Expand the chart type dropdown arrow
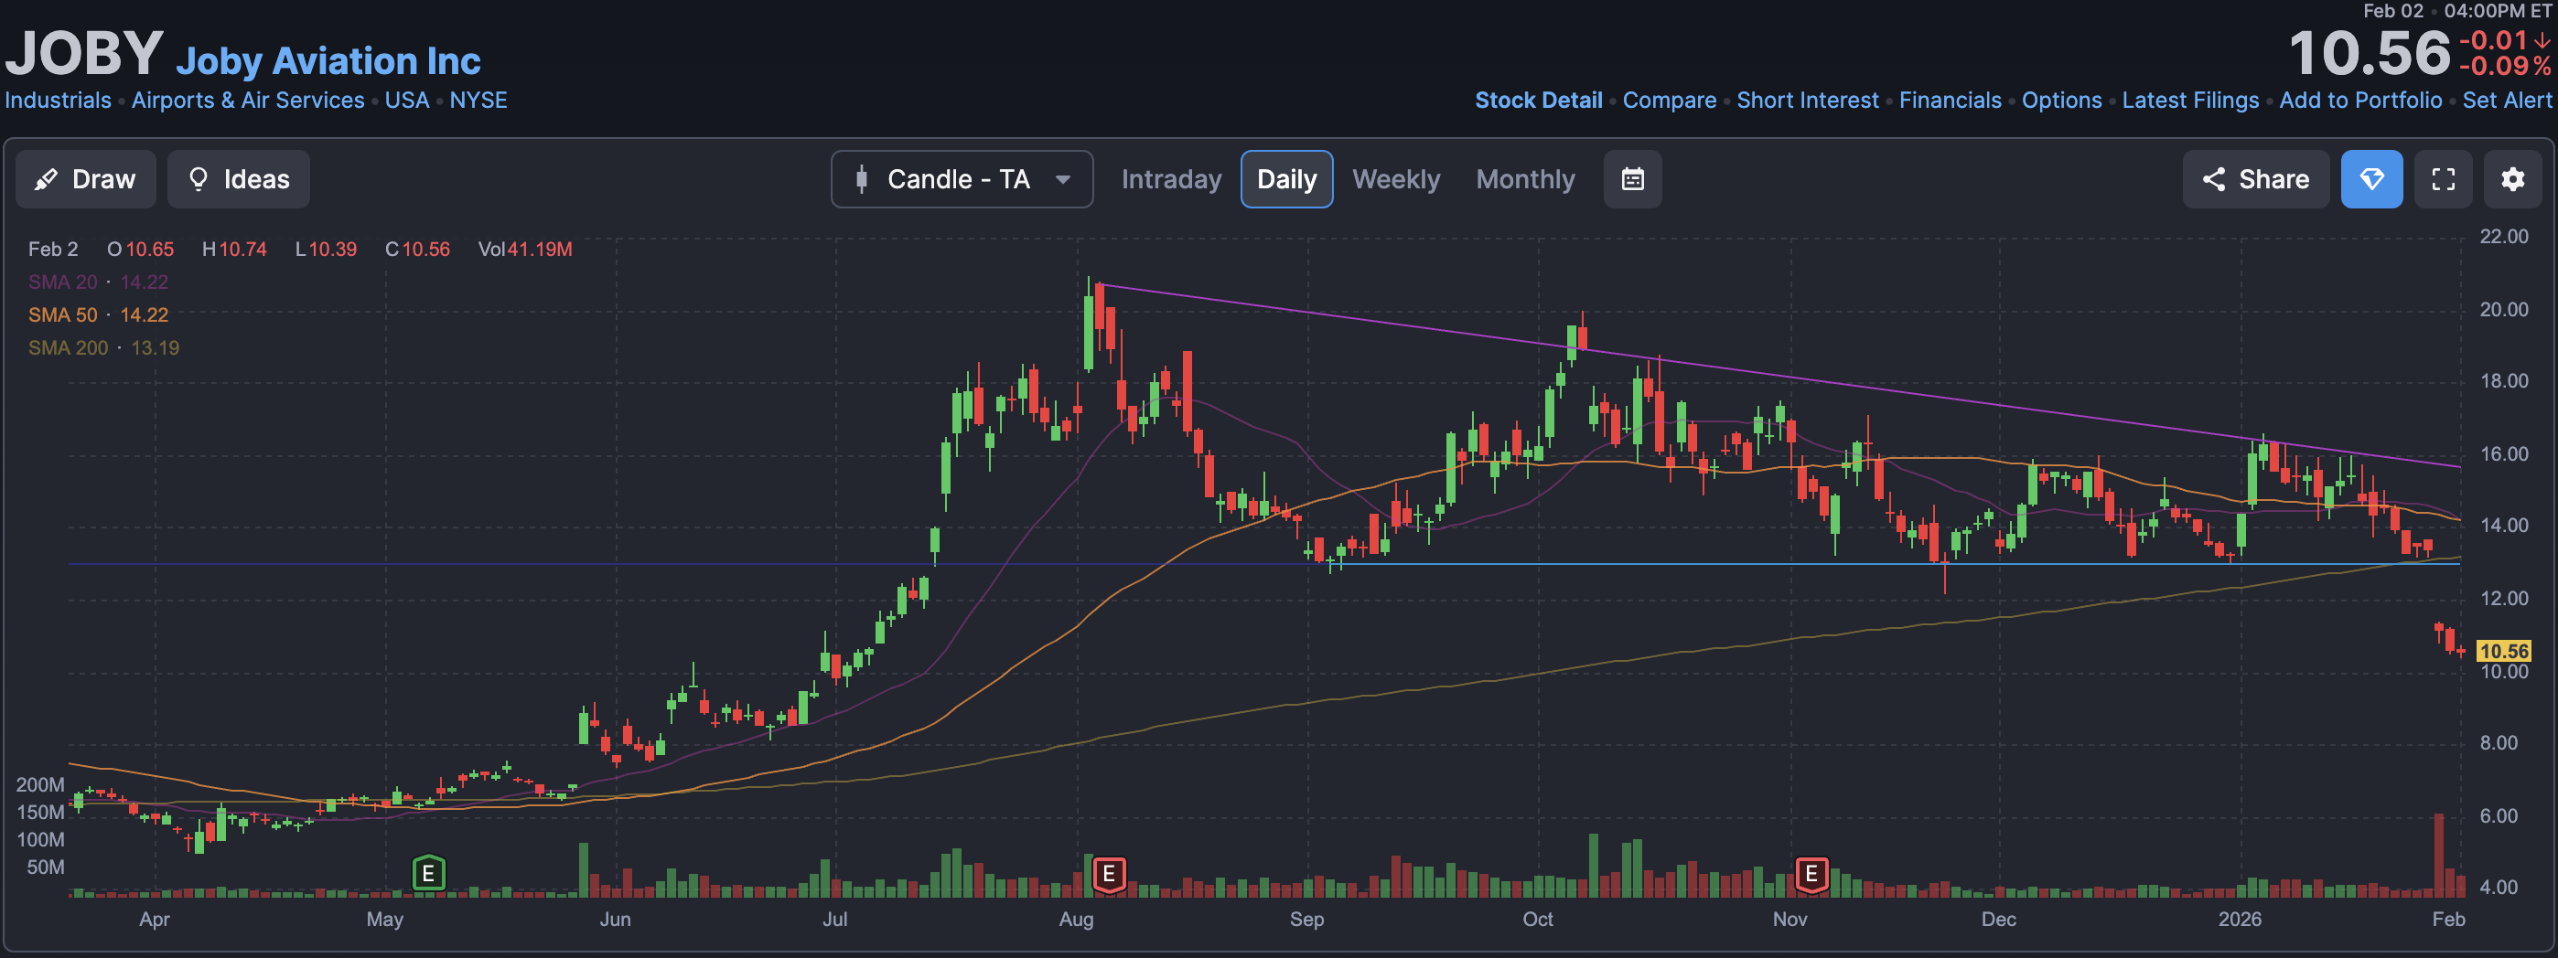 pos(1062,180)
